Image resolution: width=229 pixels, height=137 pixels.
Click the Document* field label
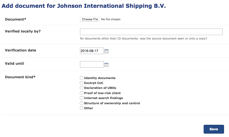click(x=15, y=19)
